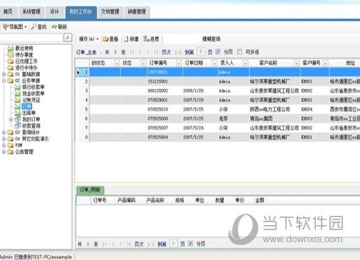Image resolution: width=360 pixels, height=260 pixels.
Task: Open 记账凭证 in the tree
Action: 31,100
